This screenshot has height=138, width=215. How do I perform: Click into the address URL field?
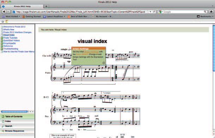81,12
